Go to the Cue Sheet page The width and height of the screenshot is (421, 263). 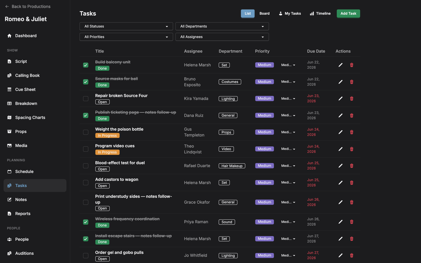click(x=35, y=89)
